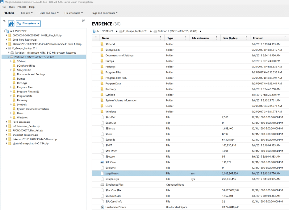This screenshot has width=289, height=210.
Task: Click the $OrphanedFiles drive icon in list
Action: click(x=102, y=185)
